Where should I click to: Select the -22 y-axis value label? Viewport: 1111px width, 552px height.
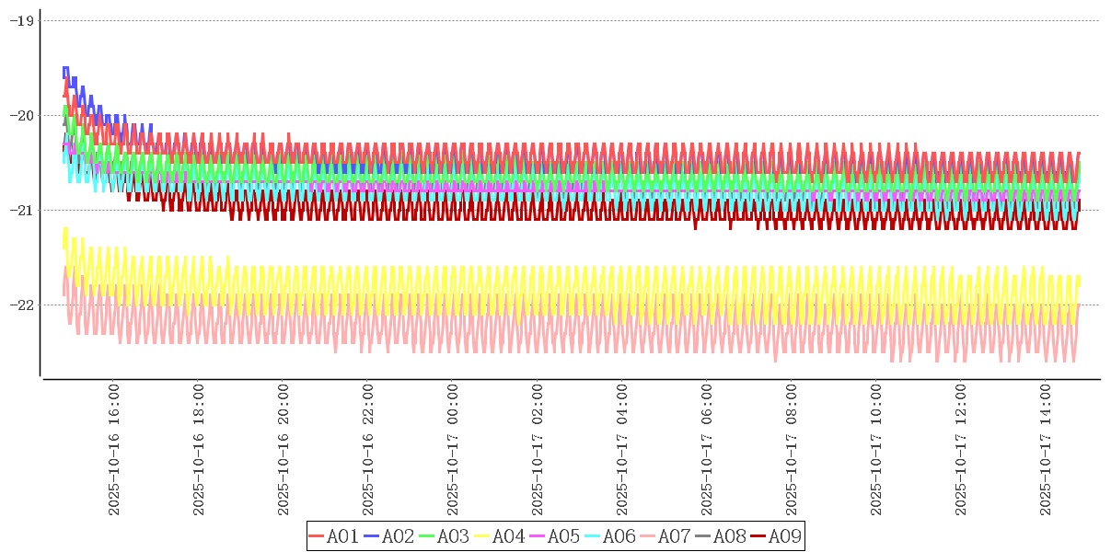click(22, 305)
